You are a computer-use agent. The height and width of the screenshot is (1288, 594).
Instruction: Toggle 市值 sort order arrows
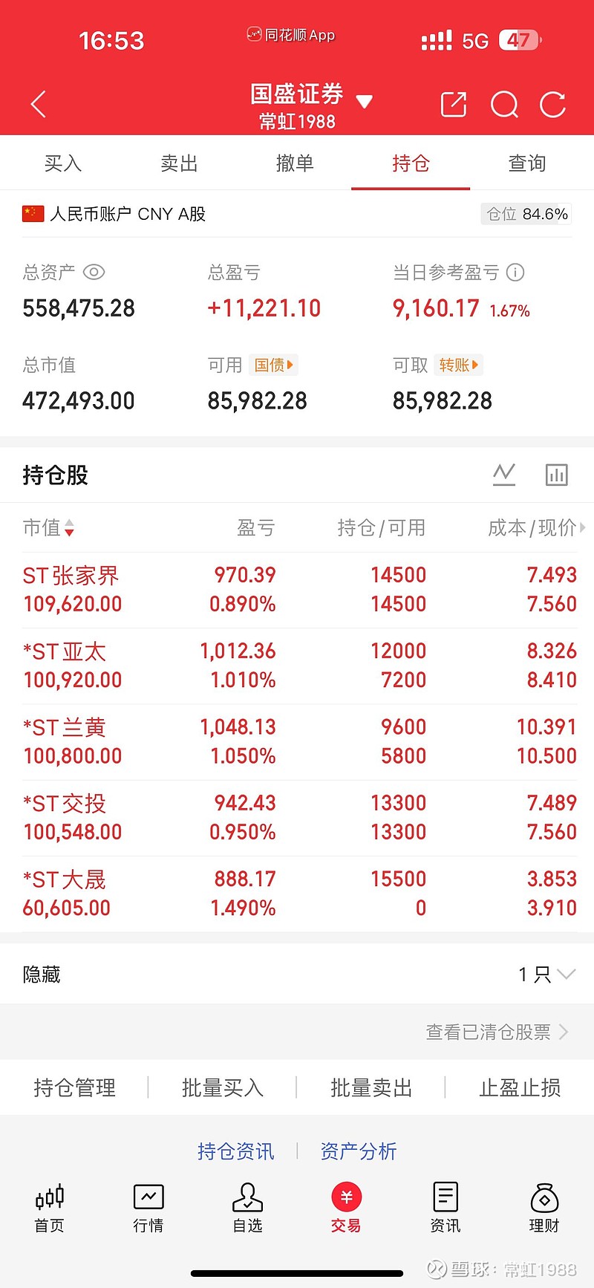pyautogui.click(x=69, y=528)
